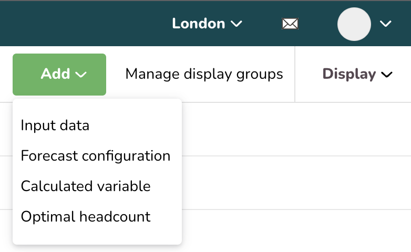The height and width of the screenshot is (252, 411).
Task: Click the chevron beside London
Action: tap(237, 24)
